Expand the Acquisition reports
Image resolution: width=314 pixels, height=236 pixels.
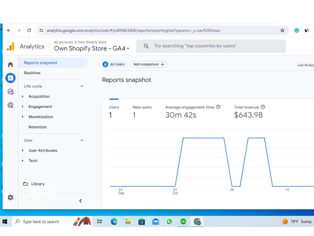click(23, 97)
